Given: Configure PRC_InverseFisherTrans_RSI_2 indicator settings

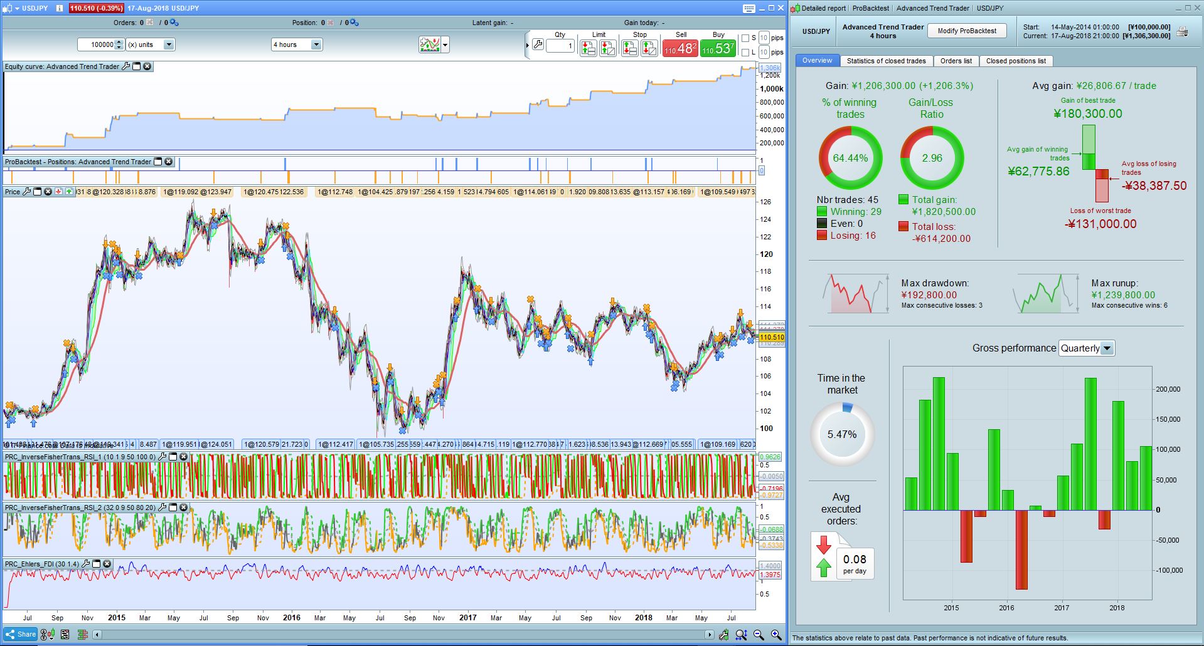Looking at the screenshot, I should click(162, 508).
